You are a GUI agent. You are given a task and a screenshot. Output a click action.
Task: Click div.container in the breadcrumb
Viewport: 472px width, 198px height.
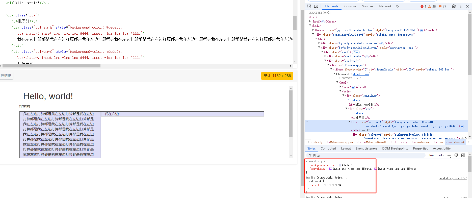click(x=420, y=142)
